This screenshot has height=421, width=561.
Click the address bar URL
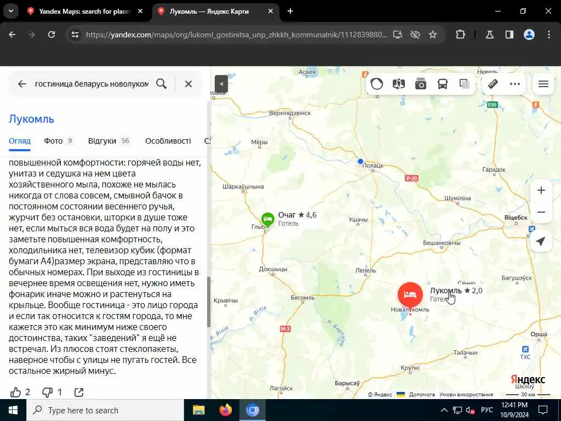coord(236,35)
